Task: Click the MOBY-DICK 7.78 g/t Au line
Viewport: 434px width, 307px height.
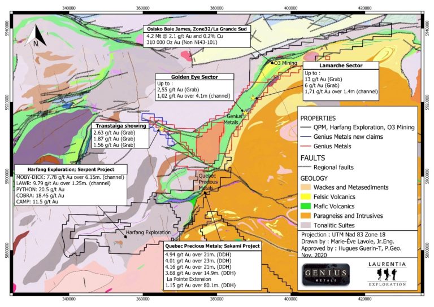Action: (70, 177)
